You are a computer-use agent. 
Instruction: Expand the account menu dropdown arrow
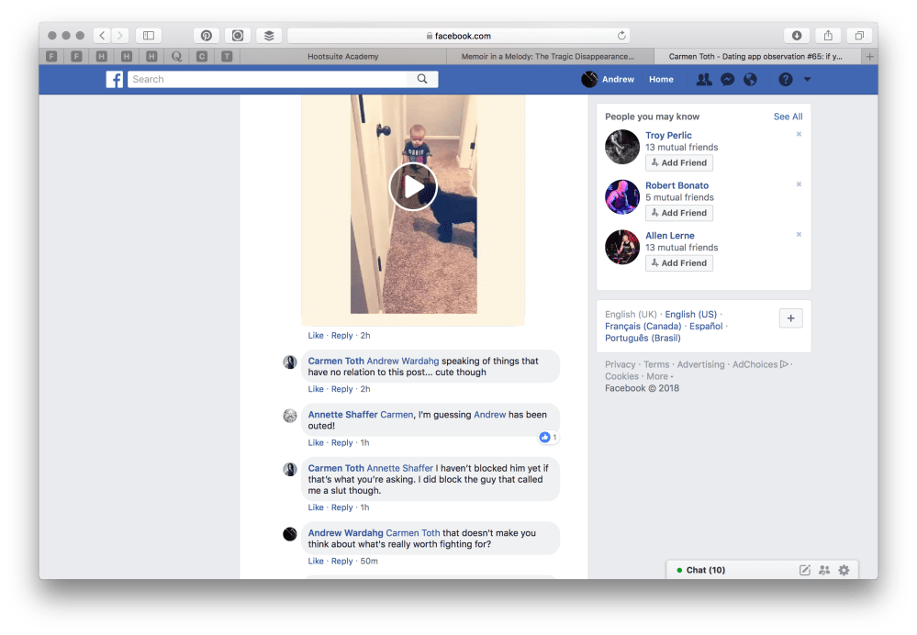click(x=808, y=80)
